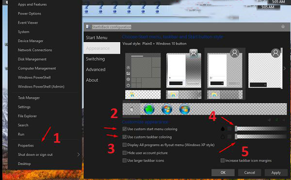The width and height of the screenshot is (291, 180).
Task: Pick the blue Windows 8 style start orb
Action: pyautogui.click(x=184, y=109)
